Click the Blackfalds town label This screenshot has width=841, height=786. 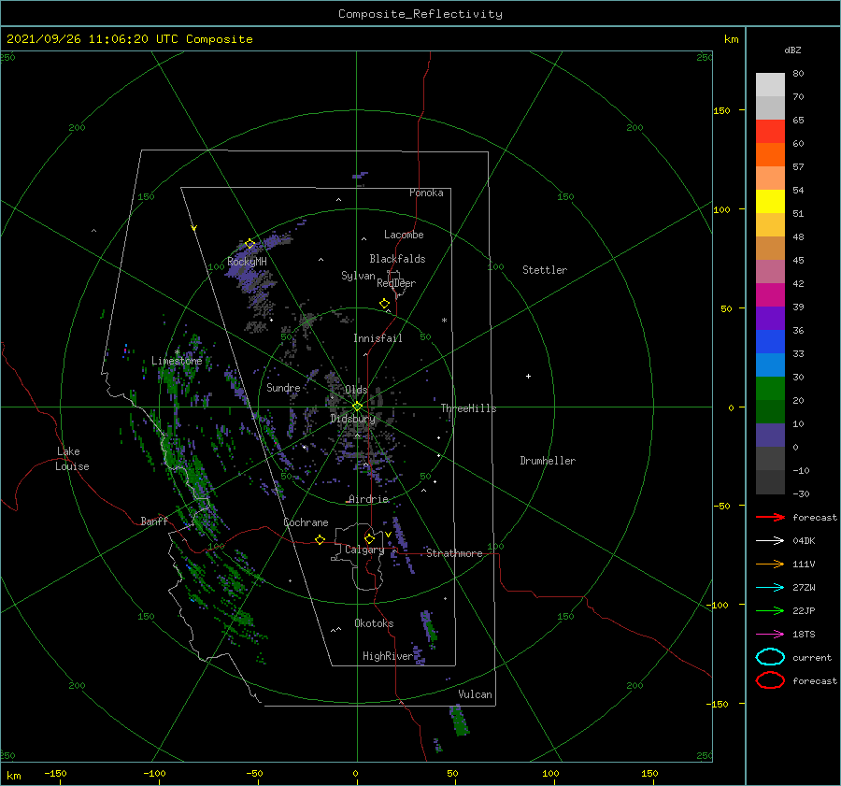(x=397, y=259)
